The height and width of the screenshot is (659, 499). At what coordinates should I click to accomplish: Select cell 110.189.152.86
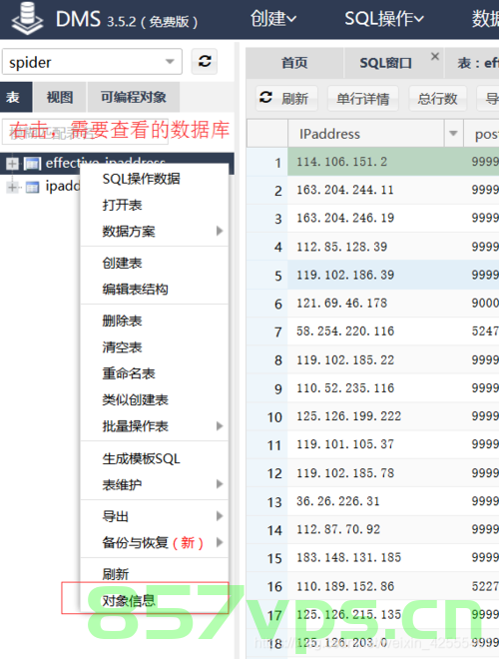375,586
